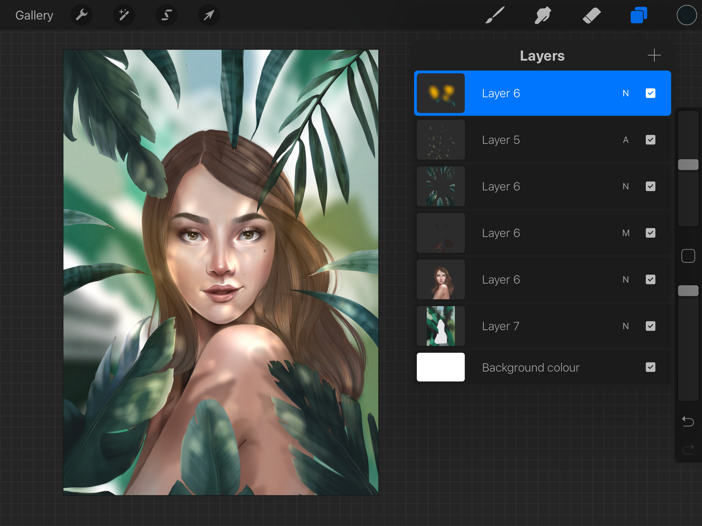Return to the Gallery

34,15
